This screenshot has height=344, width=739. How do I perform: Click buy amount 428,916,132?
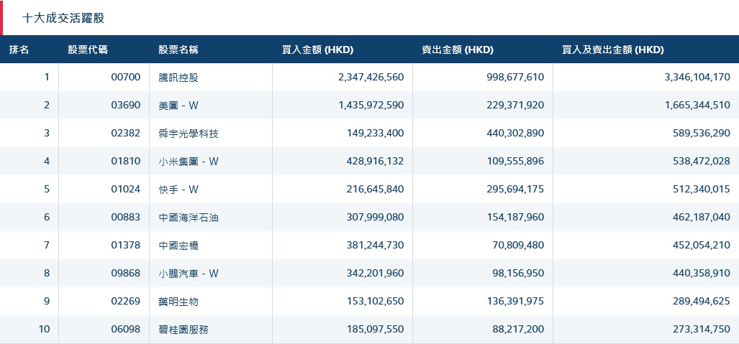375,161
